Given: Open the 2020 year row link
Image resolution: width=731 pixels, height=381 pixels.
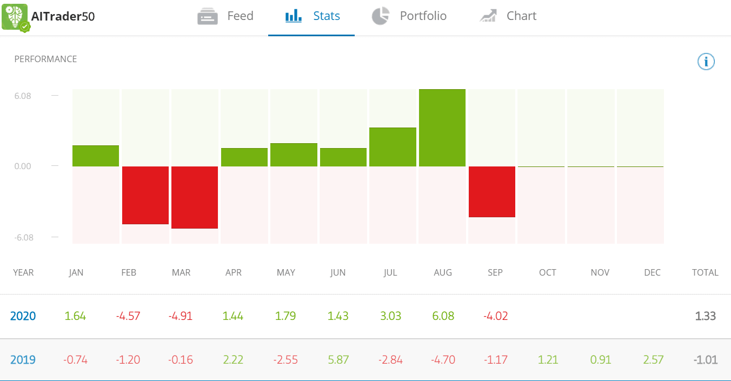Looking at the screenshot, I should click(x=23, y=316).
